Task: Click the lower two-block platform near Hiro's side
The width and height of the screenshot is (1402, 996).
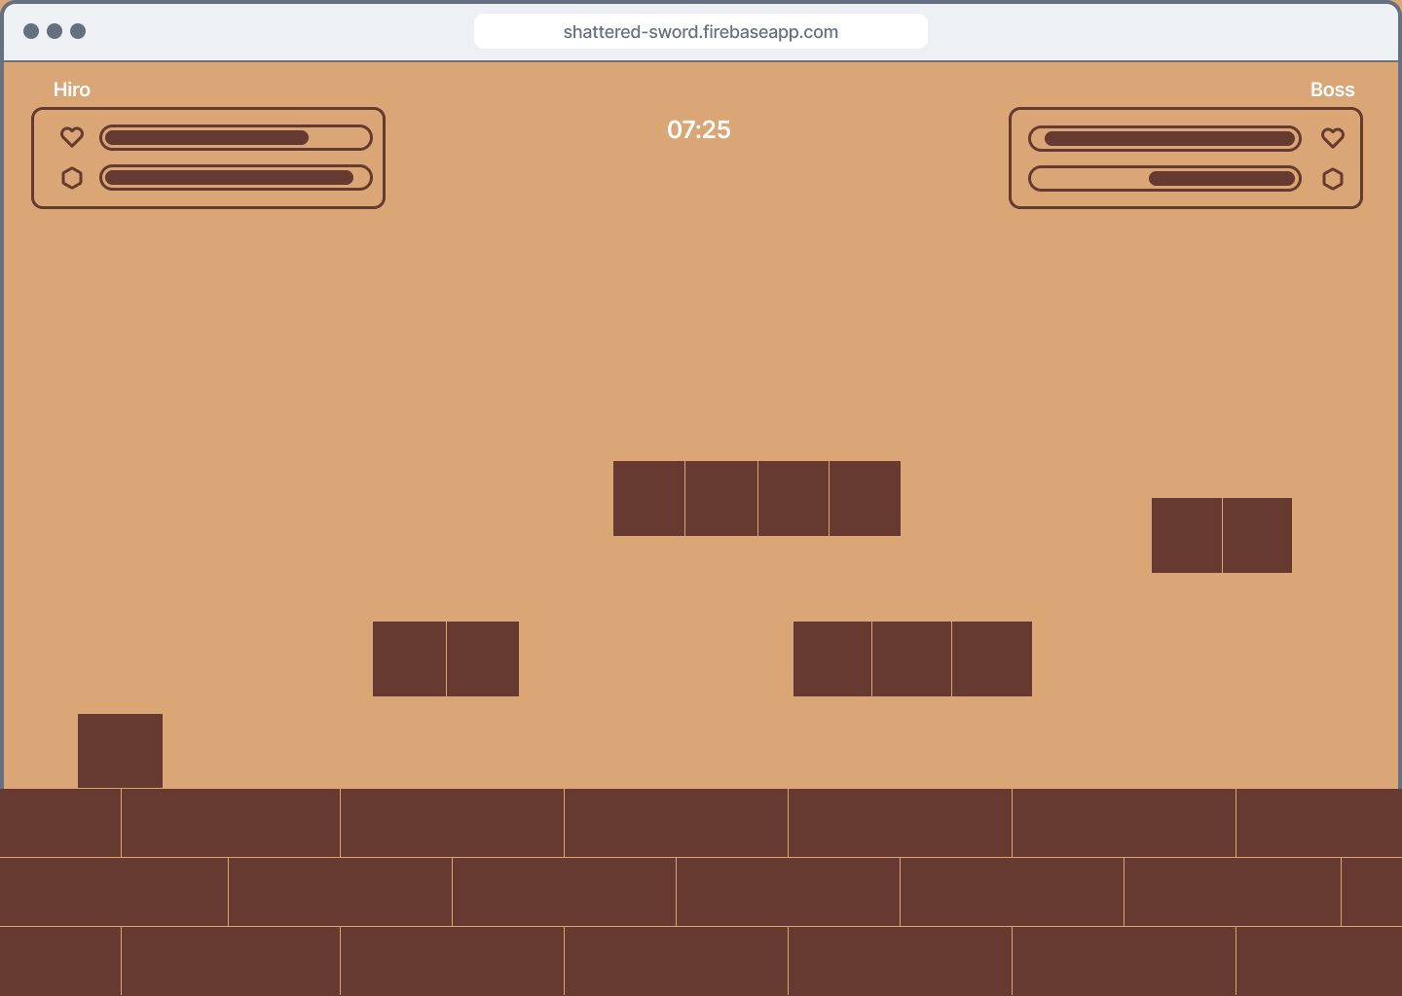Action: tap(446, 658)
